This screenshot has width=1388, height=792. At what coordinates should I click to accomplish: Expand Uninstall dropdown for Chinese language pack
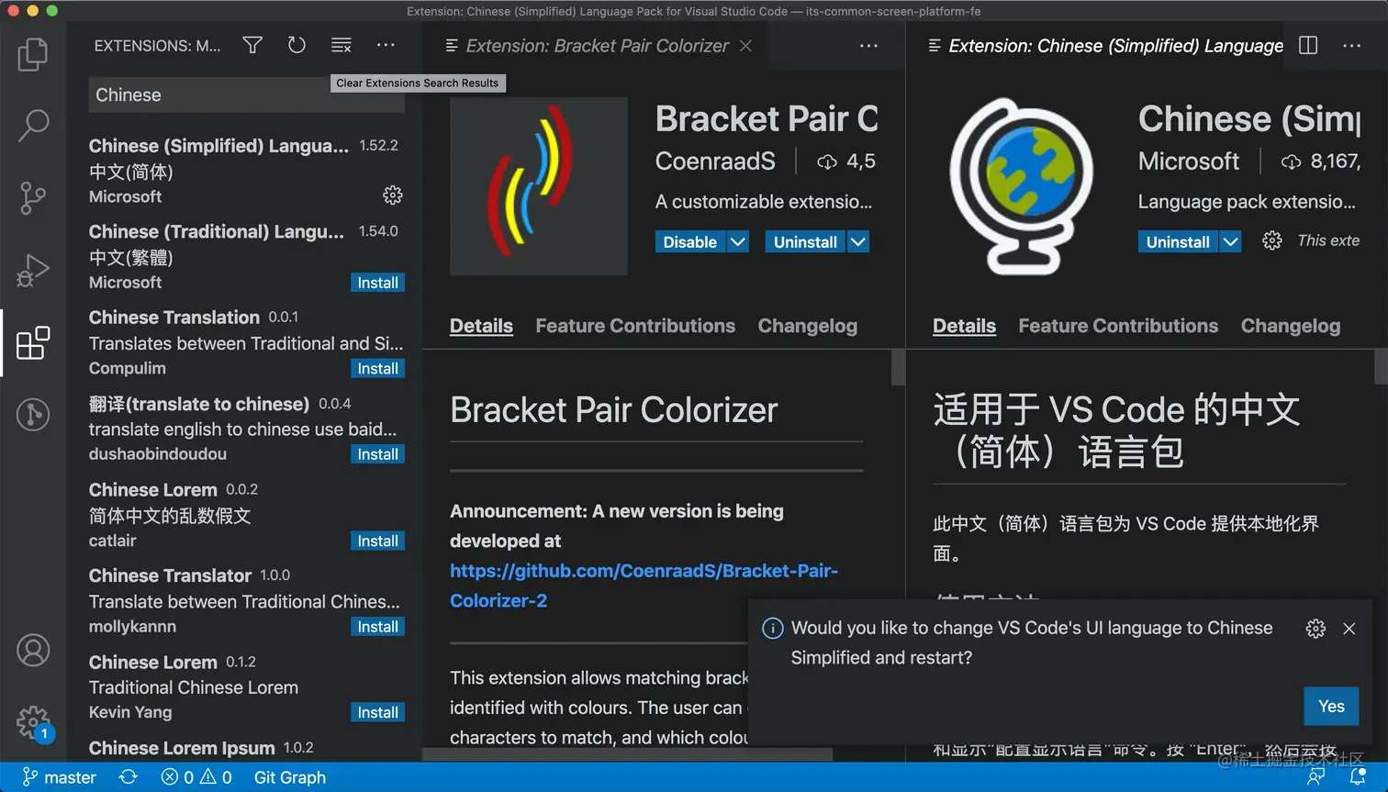(x=1230, y=241)
